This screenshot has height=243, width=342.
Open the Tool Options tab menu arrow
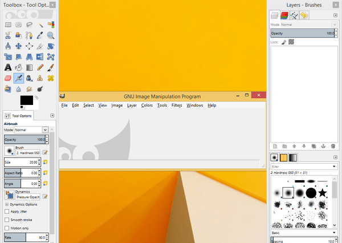pos(52,115)
